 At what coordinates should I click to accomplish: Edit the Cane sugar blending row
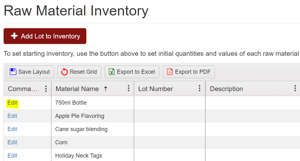pos(12,129)
